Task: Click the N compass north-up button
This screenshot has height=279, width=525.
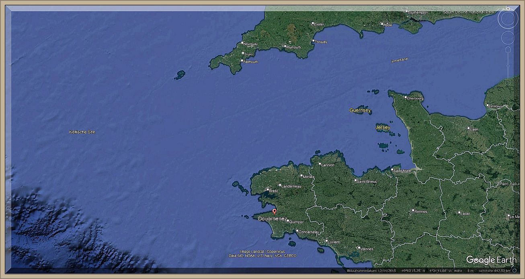Action: [508, 8]
